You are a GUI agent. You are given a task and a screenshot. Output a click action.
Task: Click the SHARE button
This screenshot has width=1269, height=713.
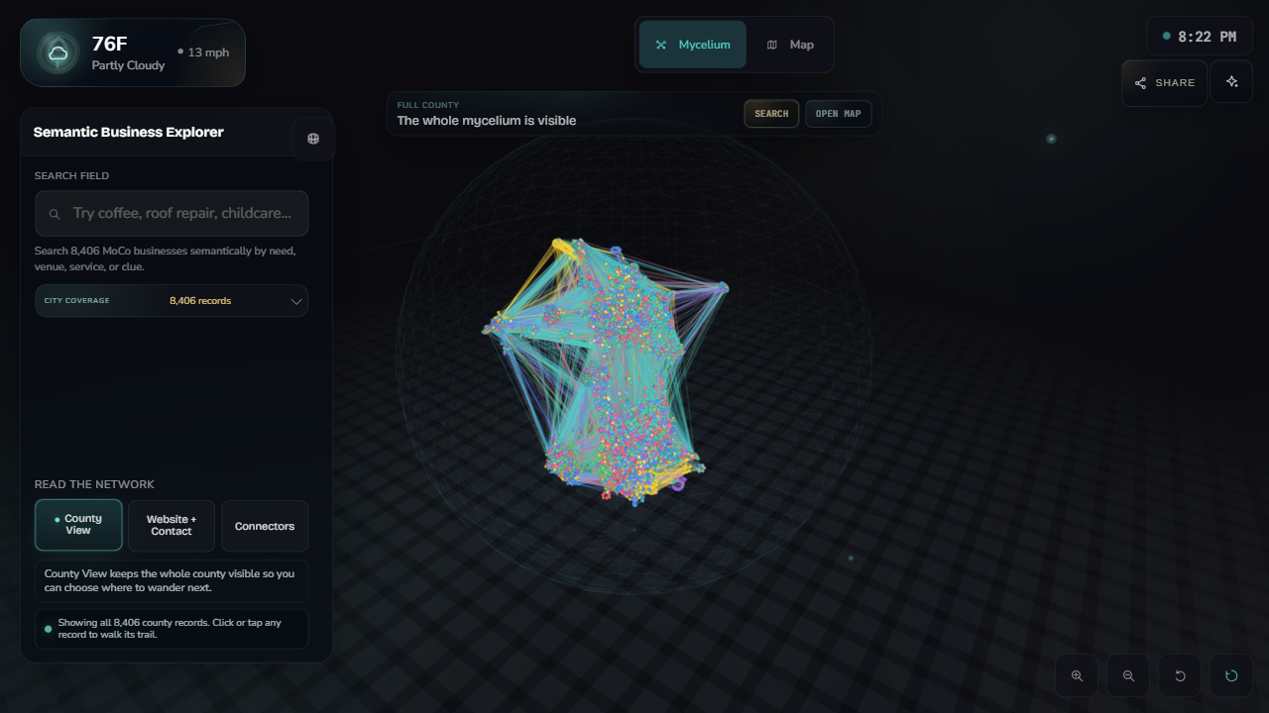1164,82
